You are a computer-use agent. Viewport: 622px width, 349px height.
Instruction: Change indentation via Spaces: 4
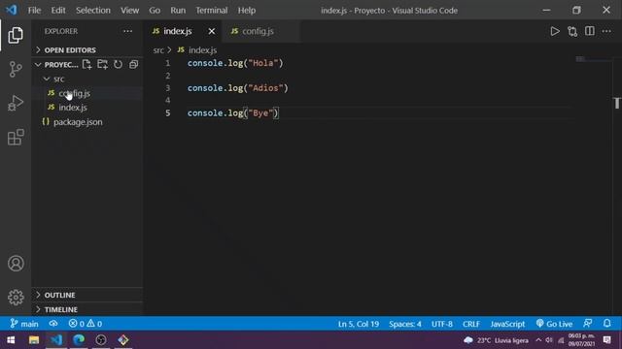coord(405,324)
